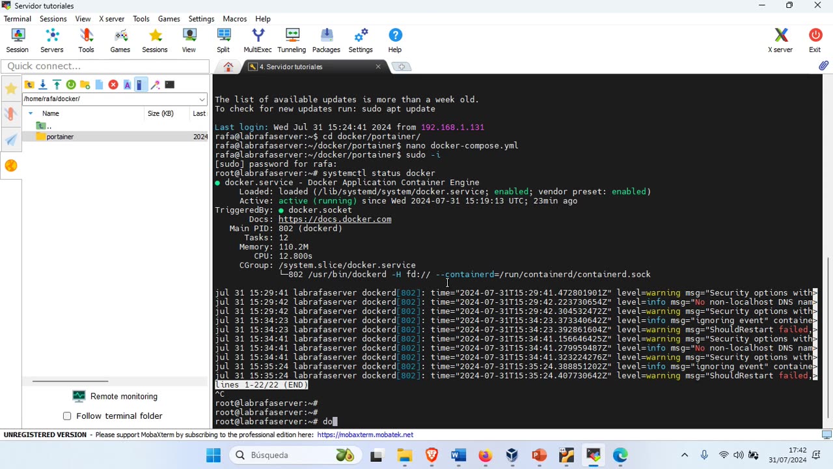The width and height of the screenshot is (833, 469).
Task: Click the sort arrow beside Name column
Action: [30, 113]
